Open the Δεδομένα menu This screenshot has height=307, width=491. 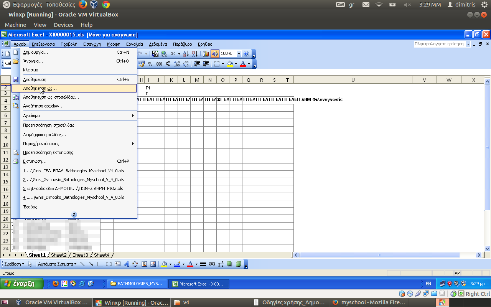click(158, 44)
